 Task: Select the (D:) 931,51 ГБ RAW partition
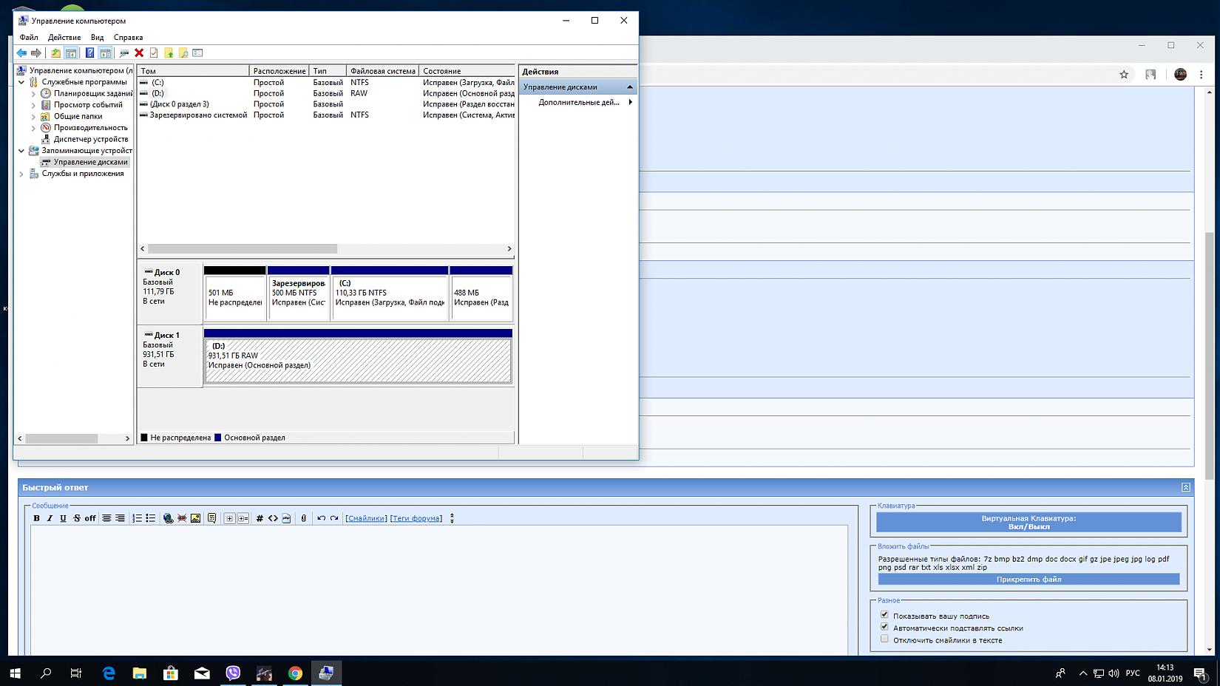point(358,360)
